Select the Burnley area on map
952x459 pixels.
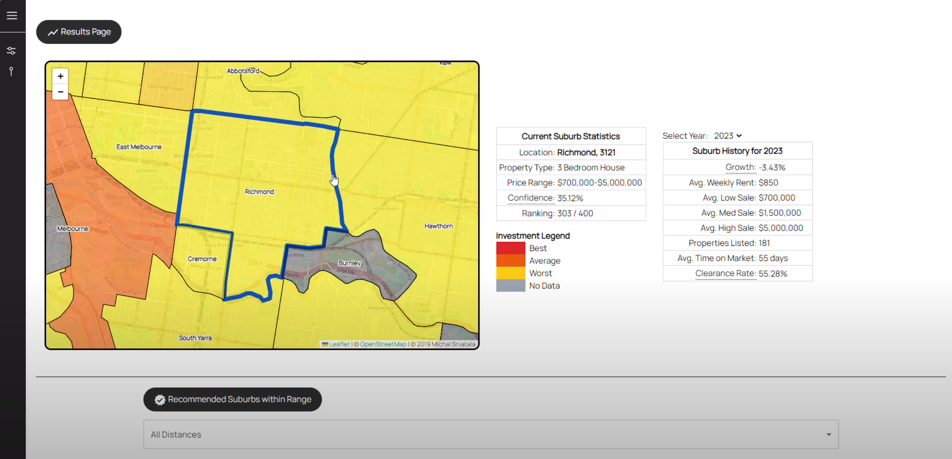pyautogui.click(x=349, y=263)
